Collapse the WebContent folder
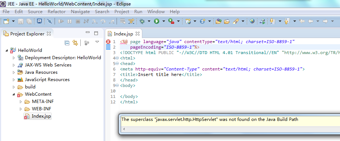Screen dimensions: 340x141 coord(14,94)
